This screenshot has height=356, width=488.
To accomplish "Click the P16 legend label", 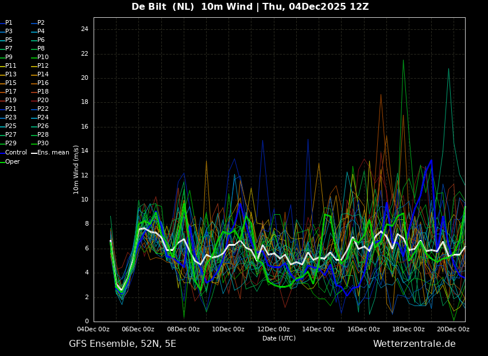I will coord(43,83).
